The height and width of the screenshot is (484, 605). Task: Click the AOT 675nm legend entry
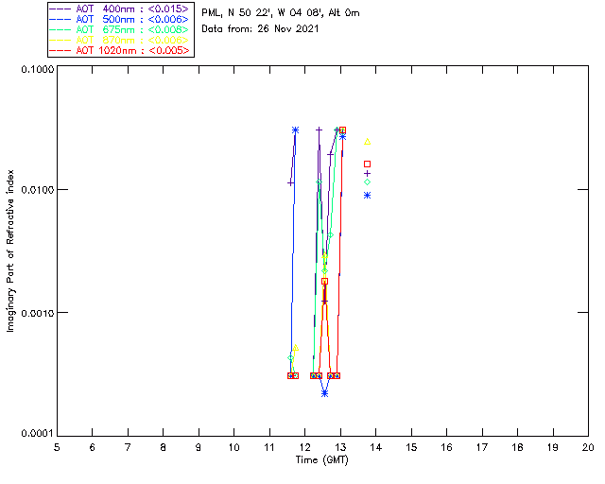point(120,29)
